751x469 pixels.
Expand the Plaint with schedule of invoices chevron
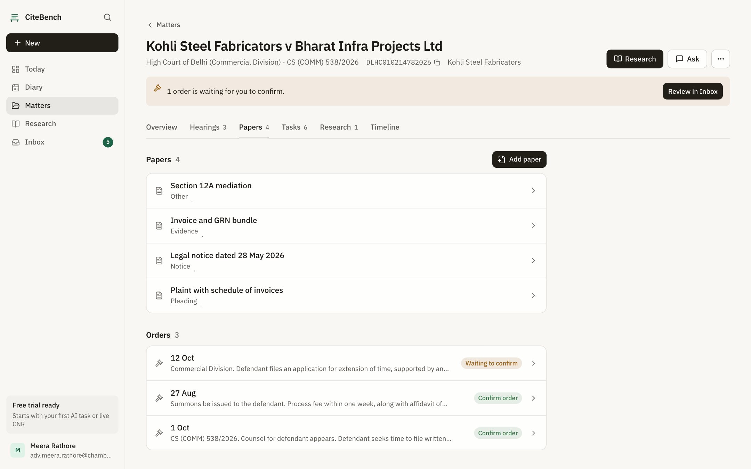(x=533, y=296)
